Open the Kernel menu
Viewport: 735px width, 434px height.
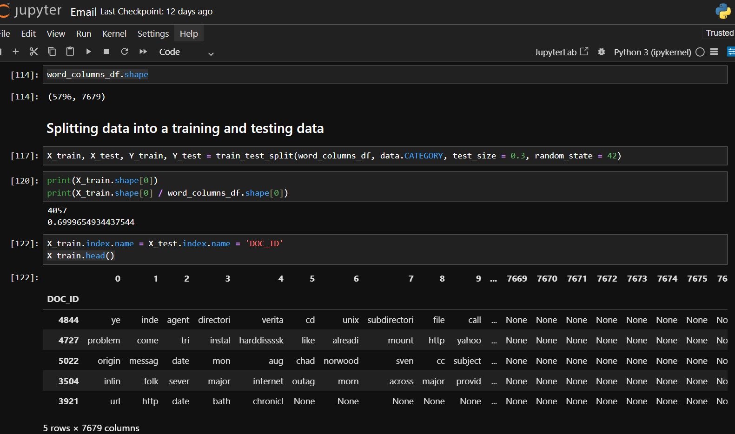pyautogui.click(x=114, y=34)
